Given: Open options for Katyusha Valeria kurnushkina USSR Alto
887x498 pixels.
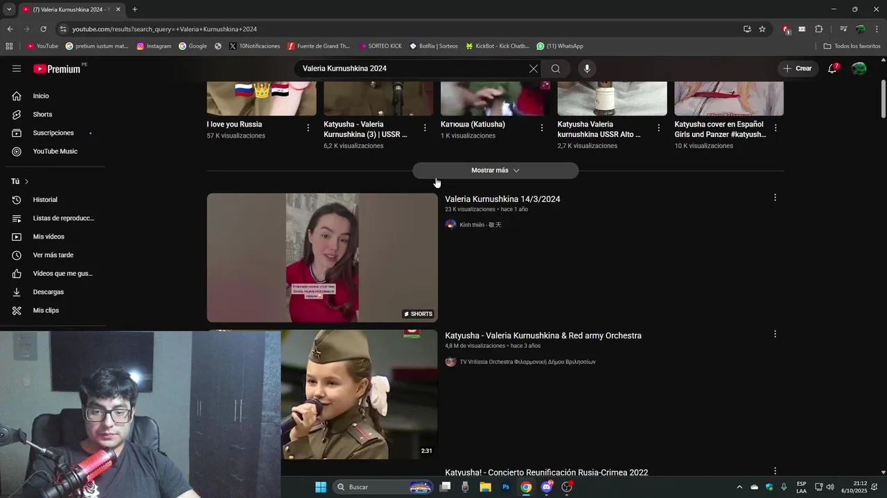Looking at the screenshot, I should (x=658, y=127).
